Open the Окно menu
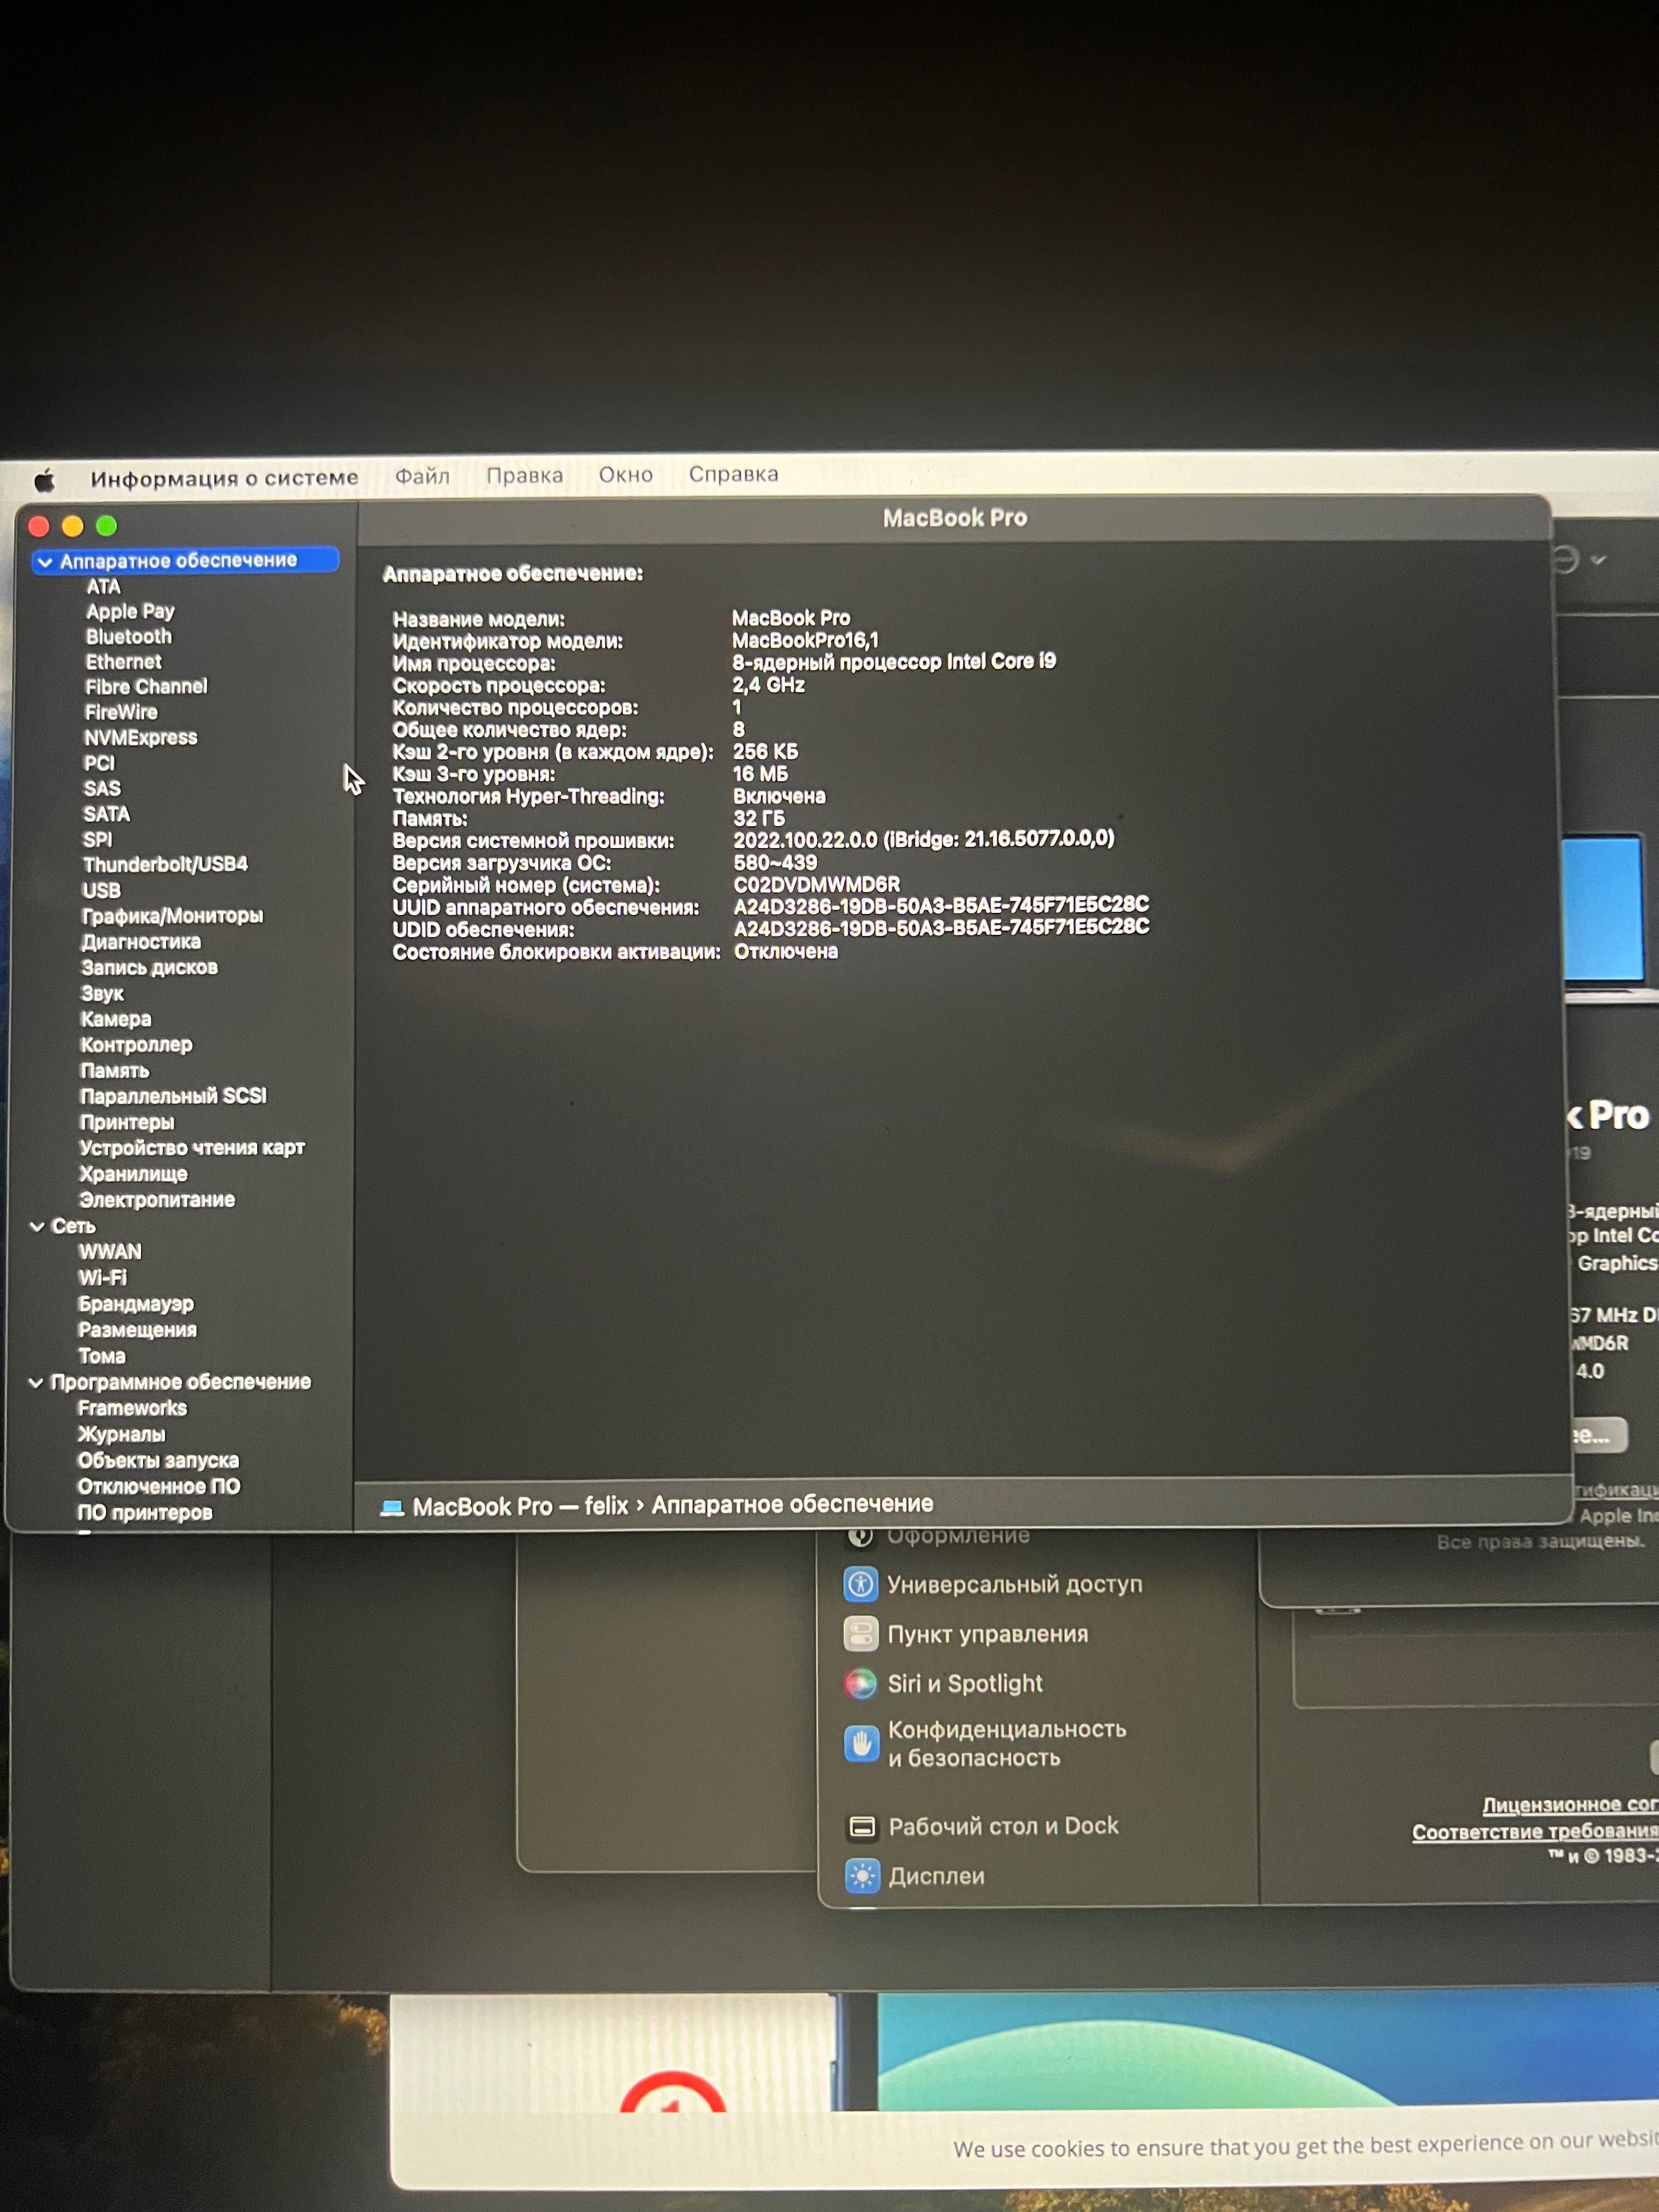This screenshot has width=1659, height=2212. click(625, 475)
